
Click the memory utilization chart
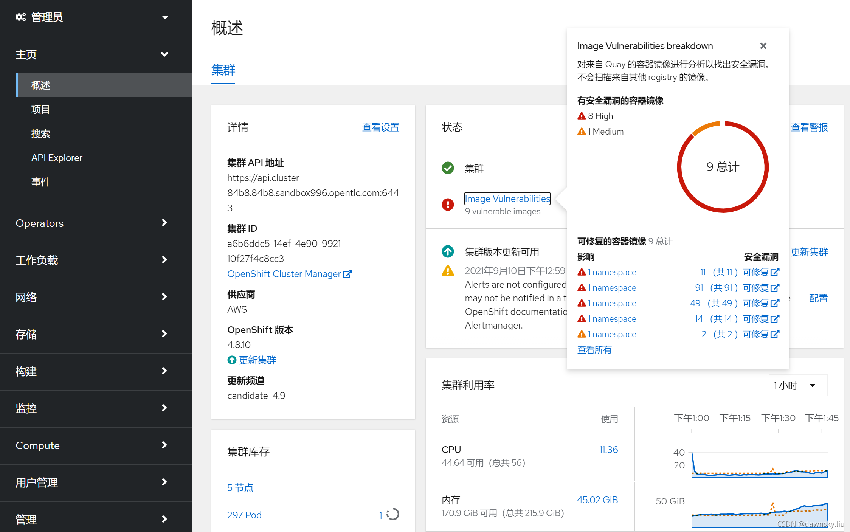click(x=760, y=514)
